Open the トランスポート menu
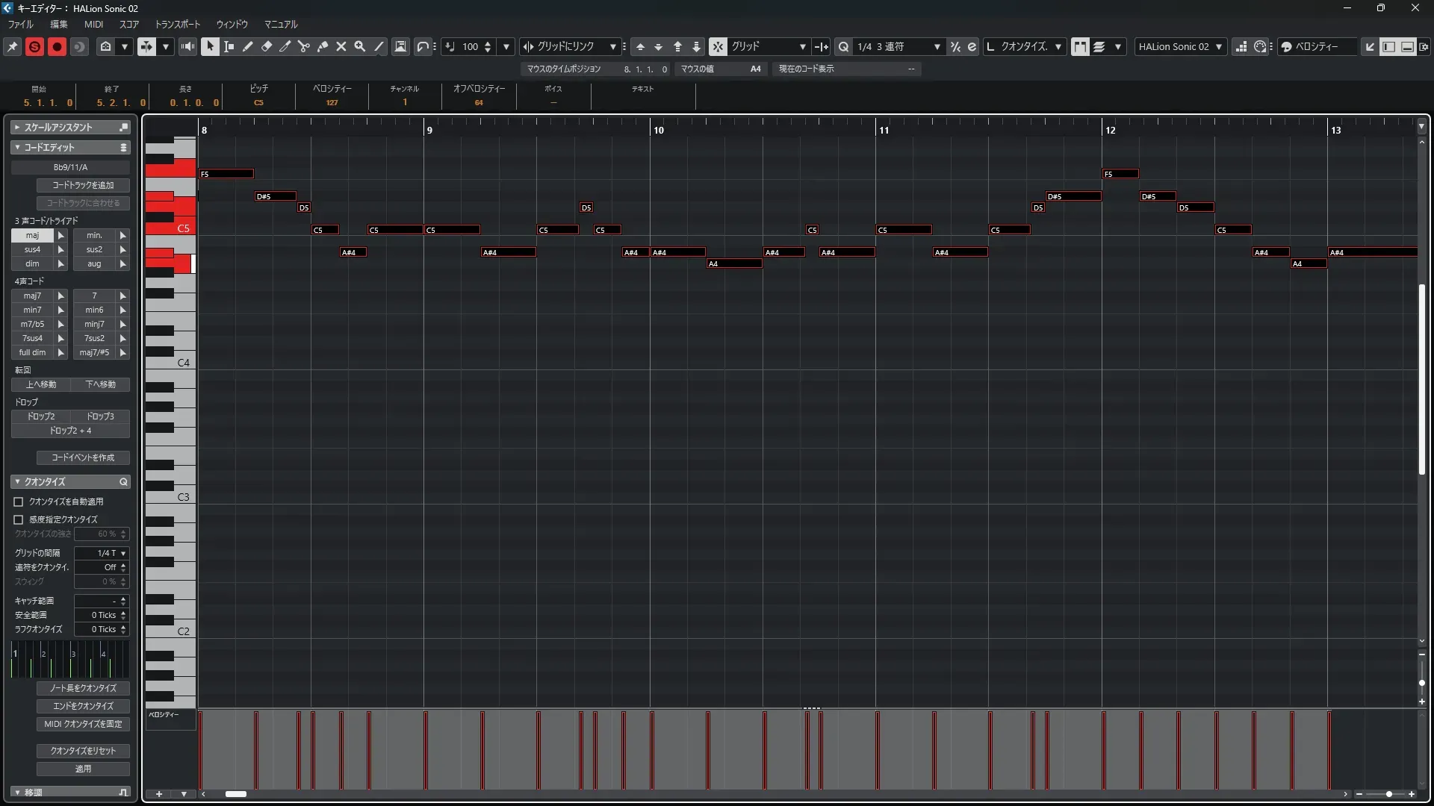This screenshot has width=1434, height=806. tap(178, 24)
